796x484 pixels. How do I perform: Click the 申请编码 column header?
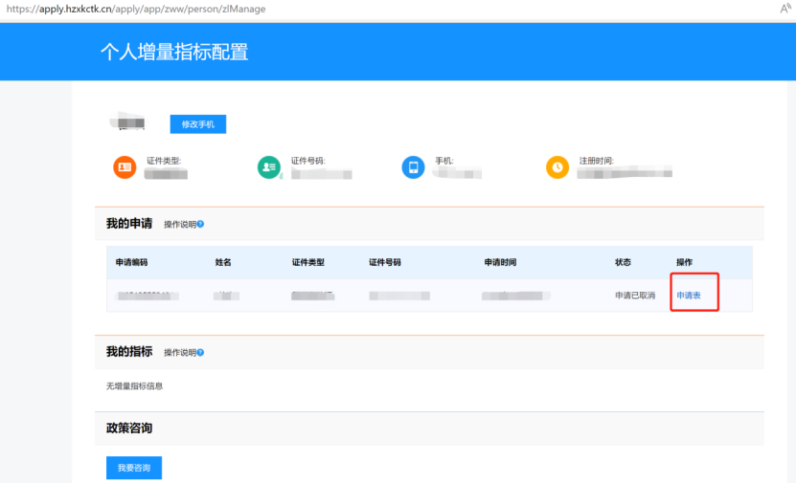[x=131, y=262]
